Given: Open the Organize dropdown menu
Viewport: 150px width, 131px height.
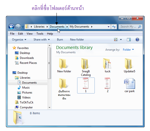Looking at the screenshot, I should 19,40.
